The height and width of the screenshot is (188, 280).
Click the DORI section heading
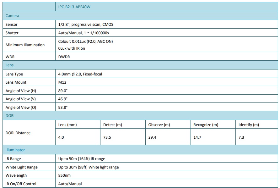point(10,116)
